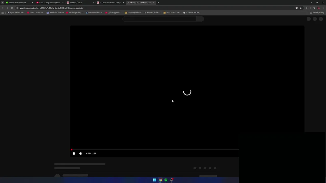
Task: Open the media controls icon
Action: 314,8
